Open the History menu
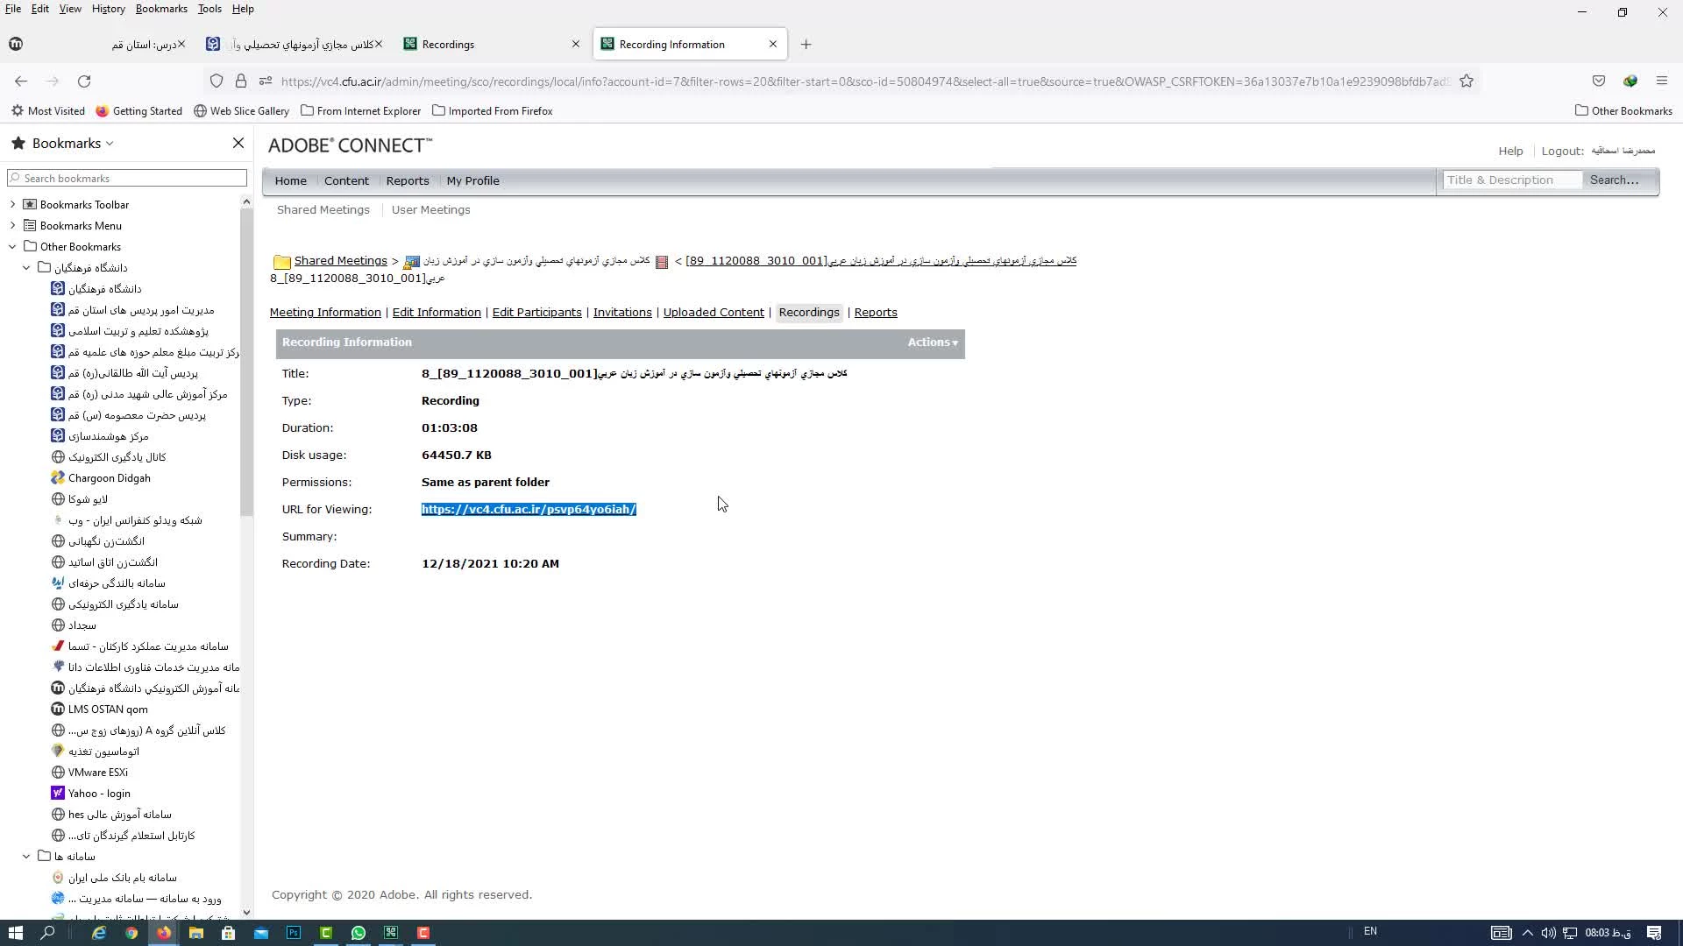The width and height of the screenshot is (1683, 946). pyautogui.click(x=108, y=9)
